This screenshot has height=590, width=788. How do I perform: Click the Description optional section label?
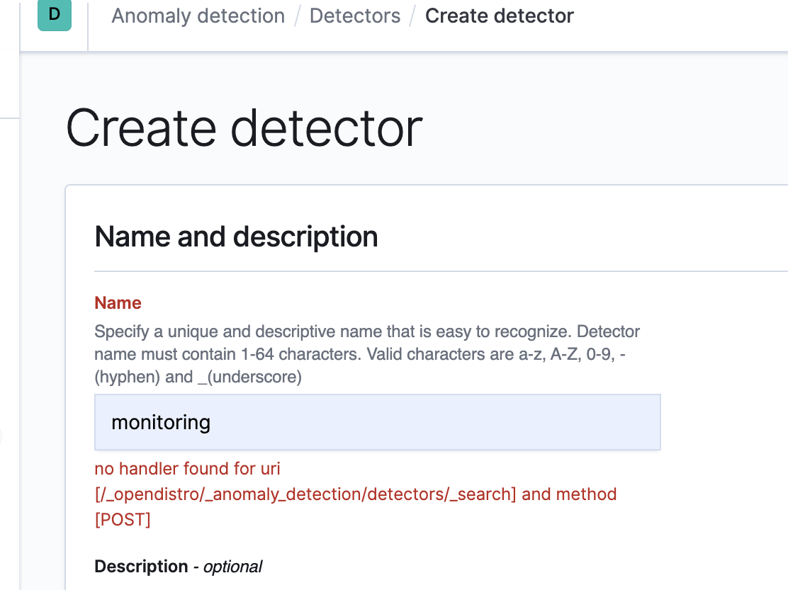177,566
